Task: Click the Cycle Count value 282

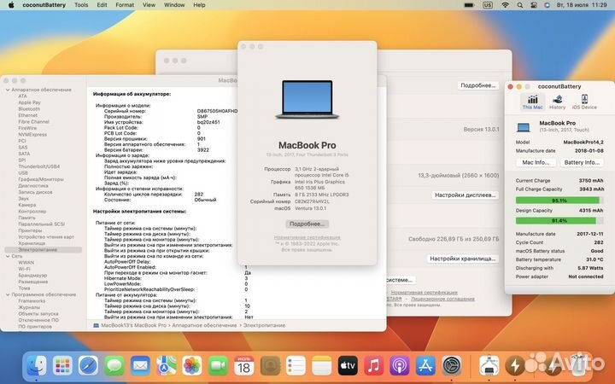Action: point(599,242)
